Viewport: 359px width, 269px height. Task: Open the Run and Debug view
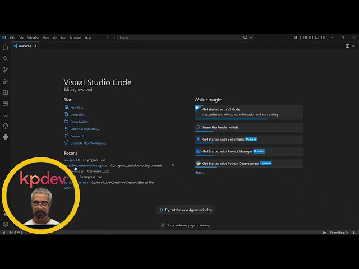(x=6, y=81)
